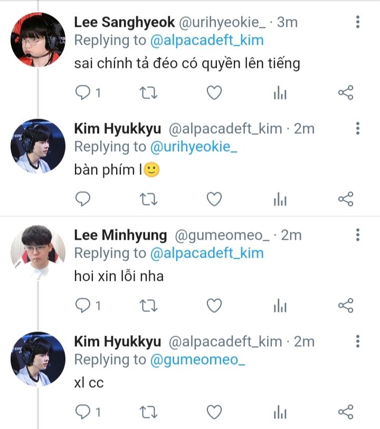Screen dimensions: 380x429
Task: Open more options on the "bàn phím l" tweet
Action: coord(358,129)
